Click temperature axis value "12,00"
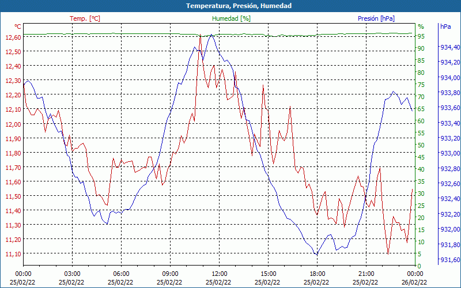 coord(13,124)
